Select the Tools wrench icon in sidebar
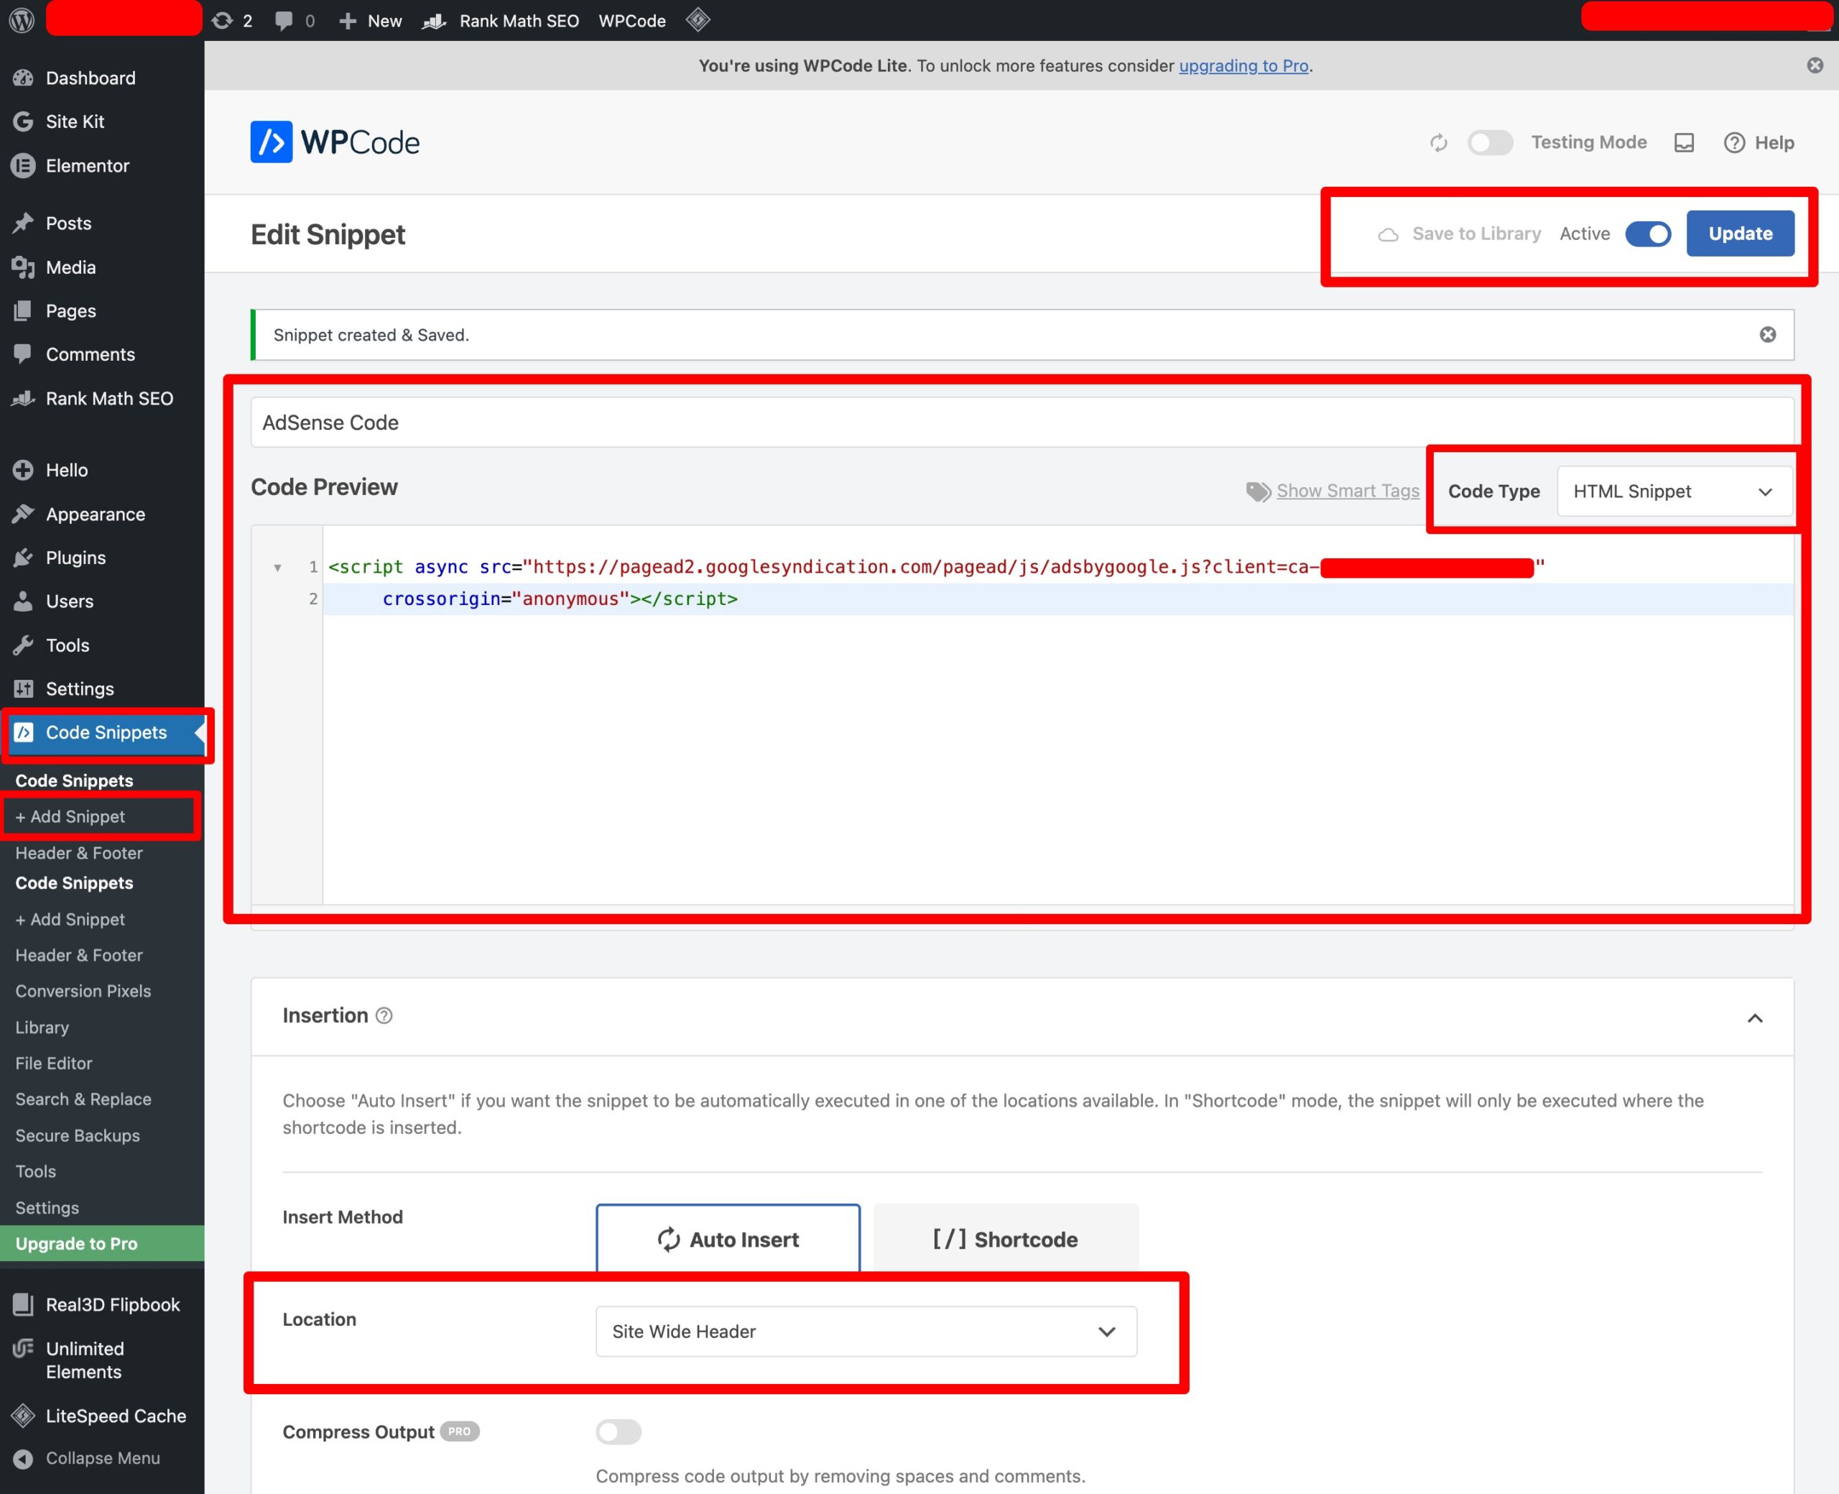This screenshot has width=1839, height=1494. (23, 645)
